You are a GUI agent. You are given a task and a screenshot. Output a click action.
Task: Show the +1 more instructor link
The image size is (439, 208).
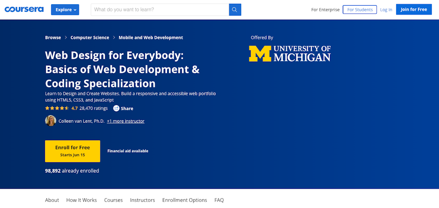(126, 121)
